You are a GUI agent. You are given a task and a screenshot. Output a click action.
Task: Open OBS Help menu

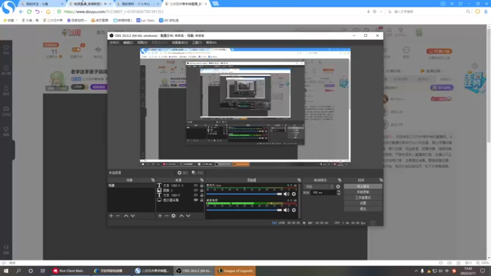pos(211,42)
